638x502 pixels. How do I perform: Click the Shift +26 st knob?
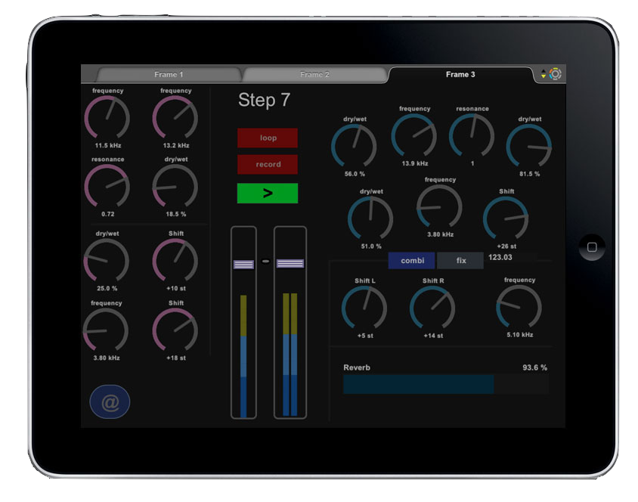pos(506,218)
